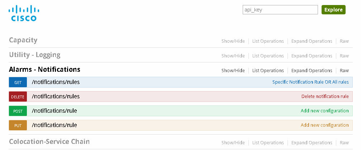
Task: Click the red DELETE method badge
Action: tap(18, 97)
